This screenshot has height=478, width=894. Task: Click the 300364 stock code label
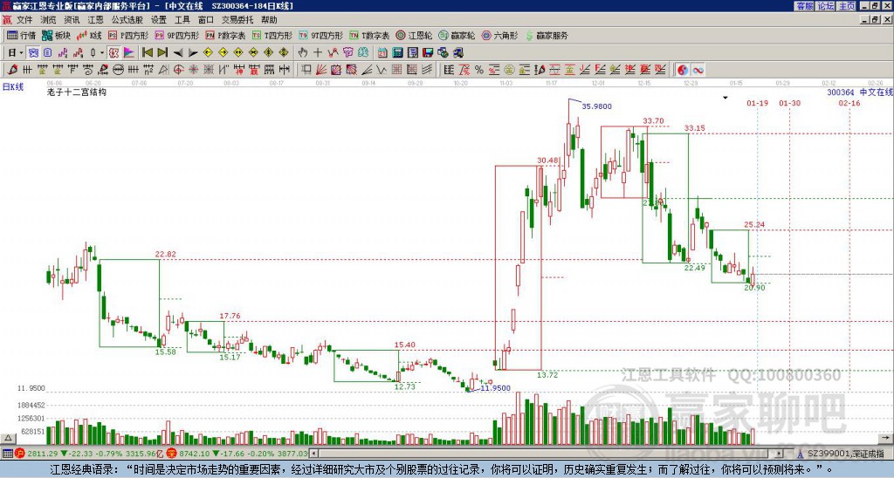(x=841, y=92)
